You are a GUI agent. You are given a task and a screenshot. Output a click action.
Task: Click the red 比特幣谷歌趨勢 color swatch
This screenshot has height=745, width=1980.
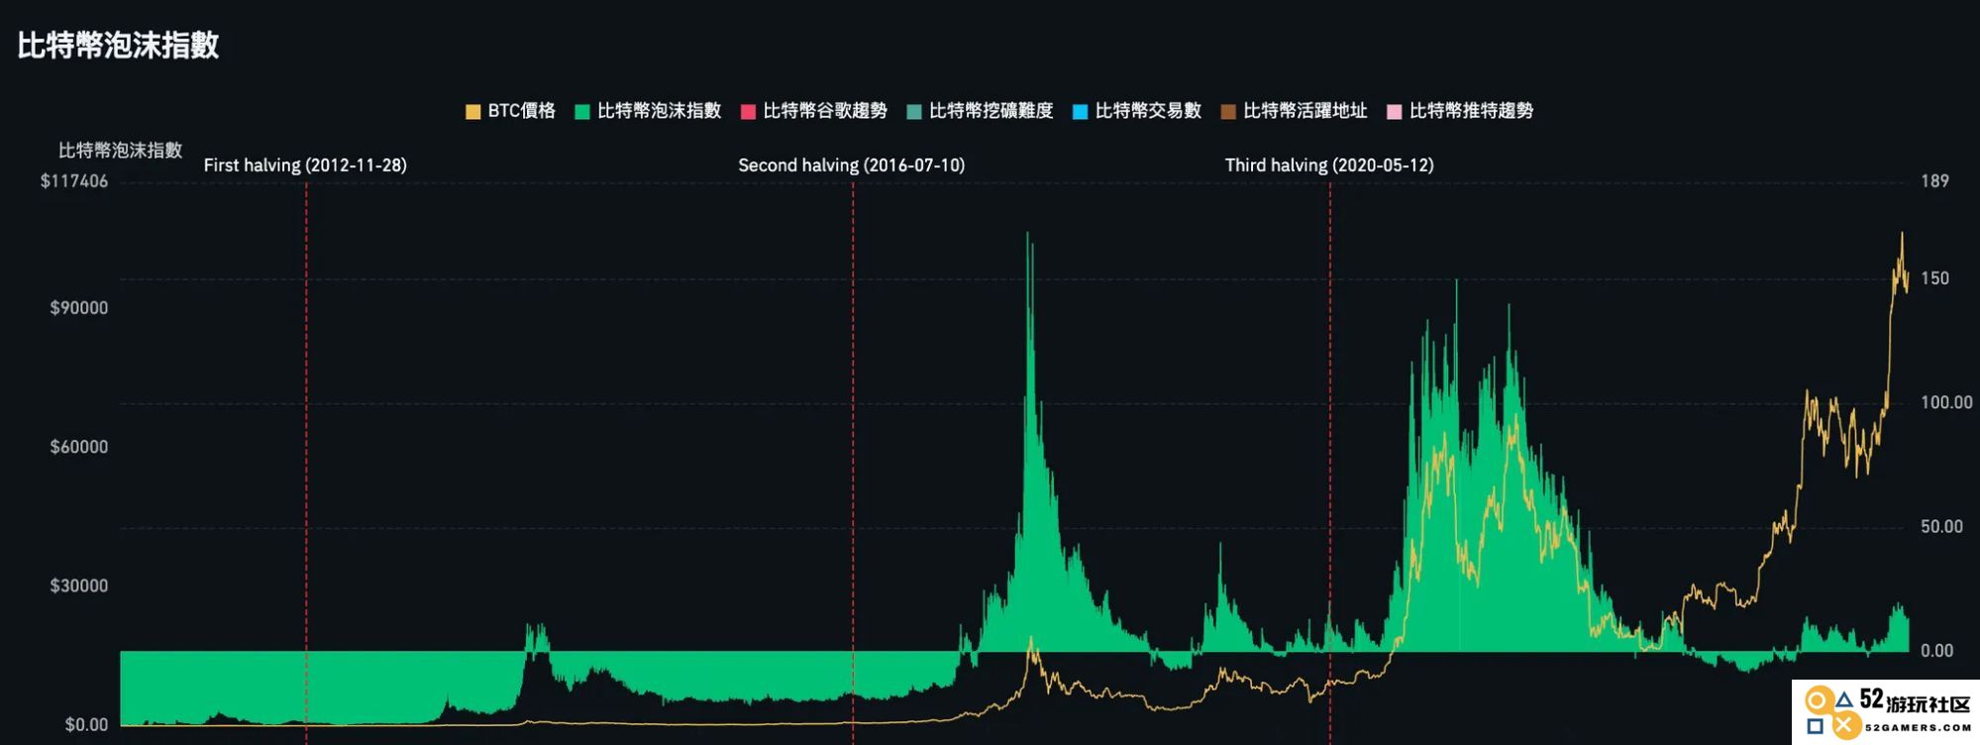(749, 112)
